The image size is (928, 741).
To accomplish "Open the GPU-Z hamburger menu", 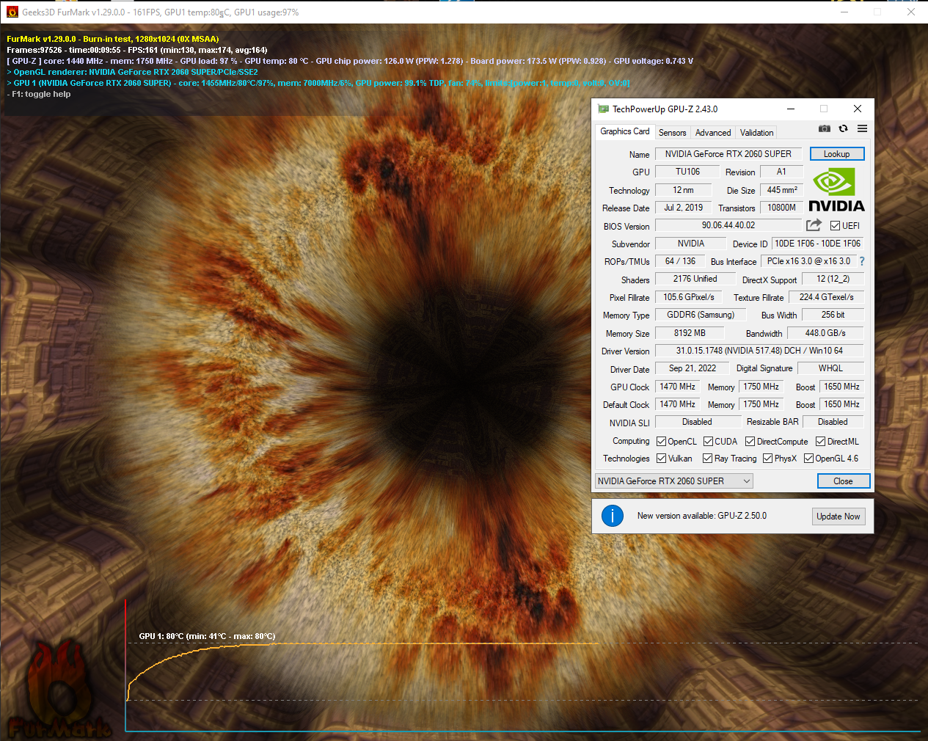I will [862, 128].
